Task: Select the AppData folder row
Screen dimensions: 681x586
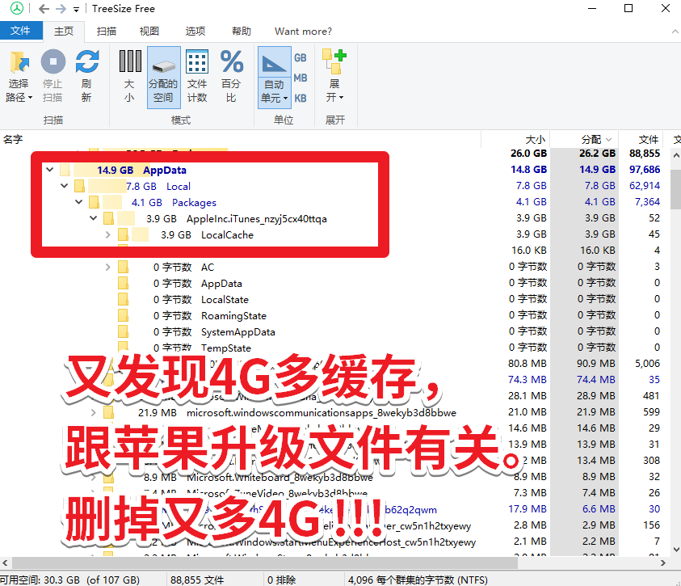Action: tap(165, 170)
